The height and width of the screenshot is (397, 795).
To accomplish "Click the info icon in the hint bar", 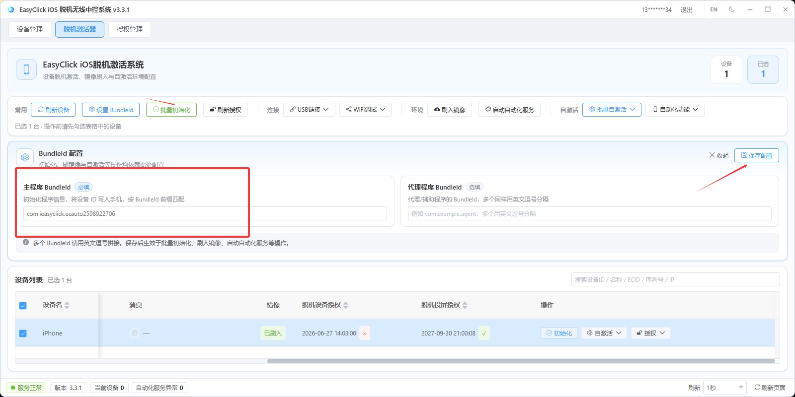I will click(x=26, y=243).
